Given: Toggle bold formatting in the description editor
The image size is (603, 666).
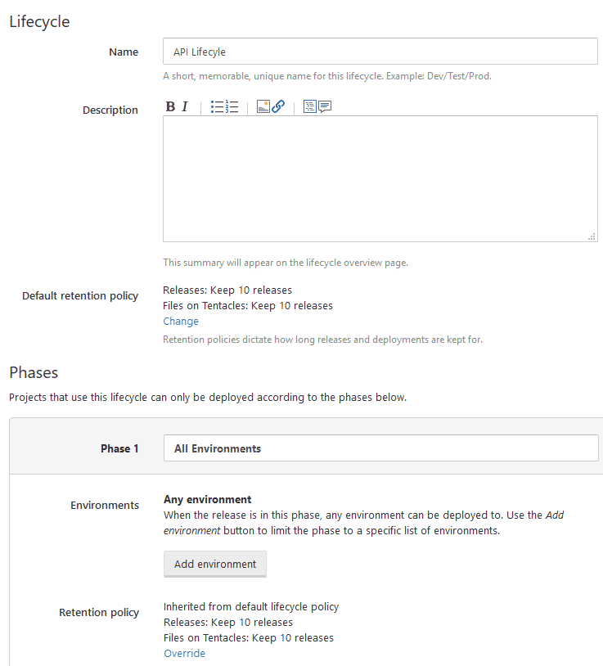Looking at the screenshot, I should point(169,106).
